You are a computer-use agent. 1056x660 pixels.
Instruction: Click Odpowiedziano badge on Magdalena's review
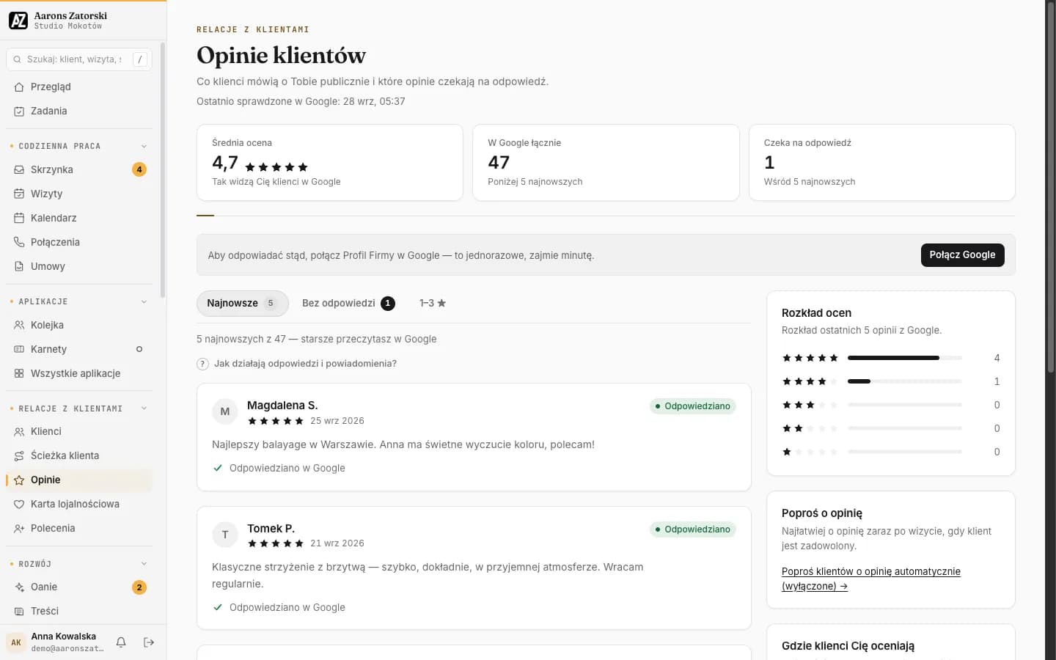(693, 406)
